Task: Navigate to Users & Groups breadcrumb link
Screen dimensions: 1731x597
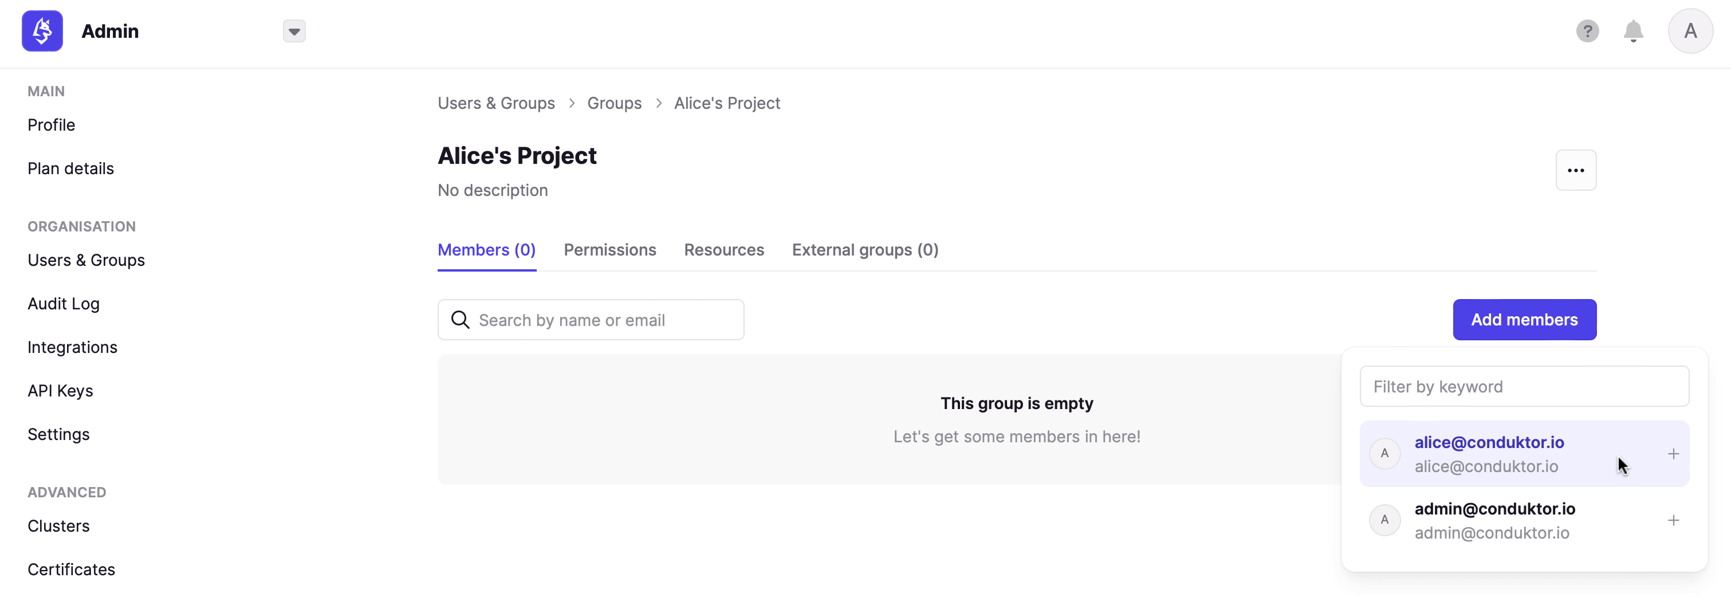Action: pyautogui.click(x=496, y=103)
